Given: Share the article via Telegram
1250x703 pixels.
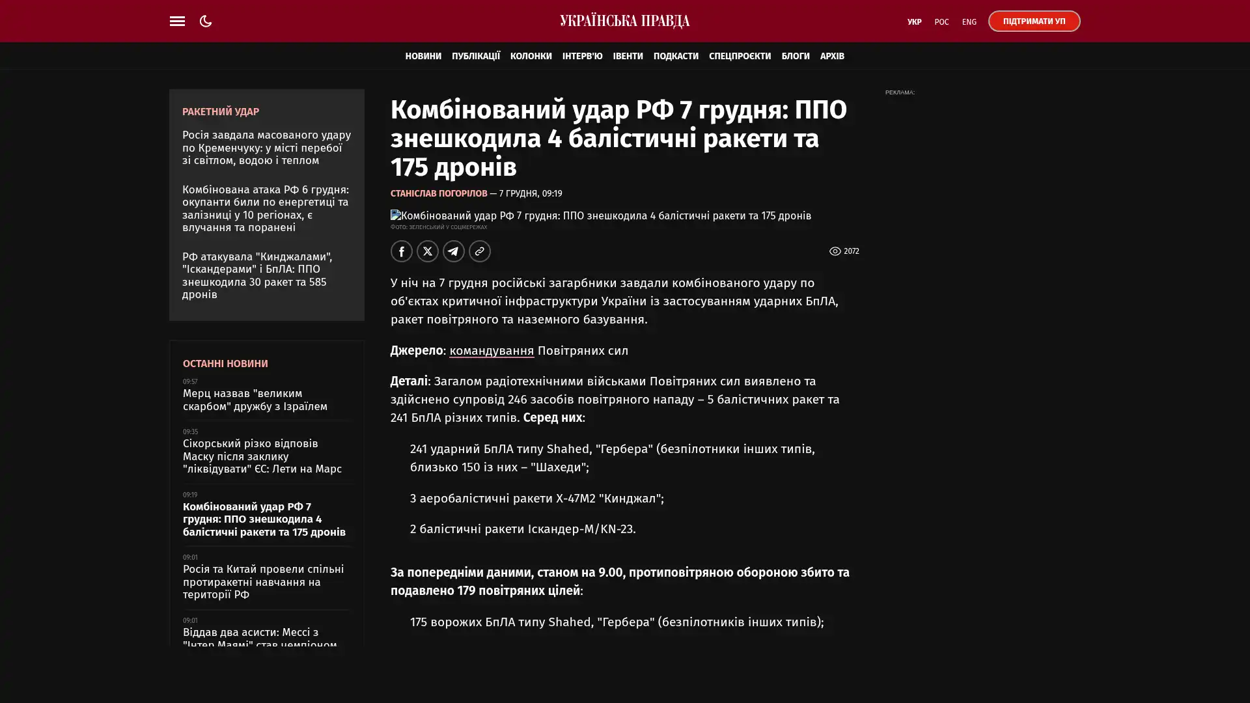Looking at the screenshot, I should [453, 251].
